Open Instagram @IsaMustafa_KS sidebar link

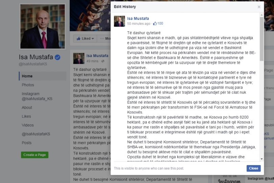pyautogui.click(x=37, y=96)
